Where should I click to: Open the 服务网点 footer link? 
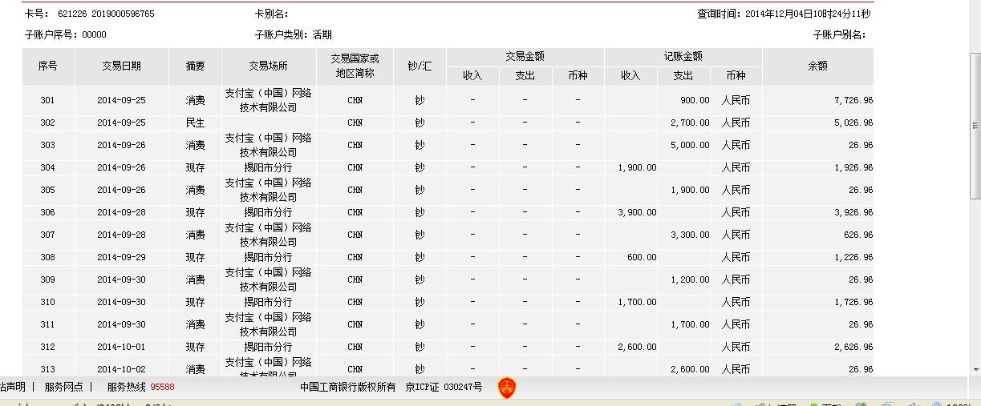[64, 387]
